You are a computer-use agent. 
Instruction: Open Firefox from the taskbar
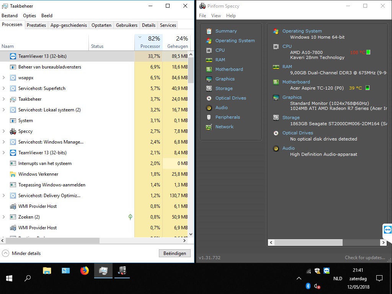[x=85, y=271]
